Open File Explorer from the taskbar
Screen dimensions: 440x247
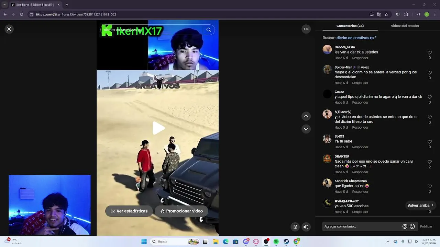[x=216, y=242]
